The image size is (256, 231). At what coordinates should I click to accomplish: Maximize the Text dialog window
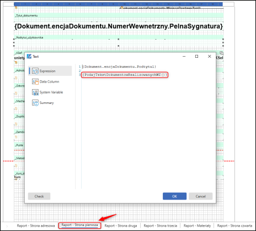click(196, 56)
